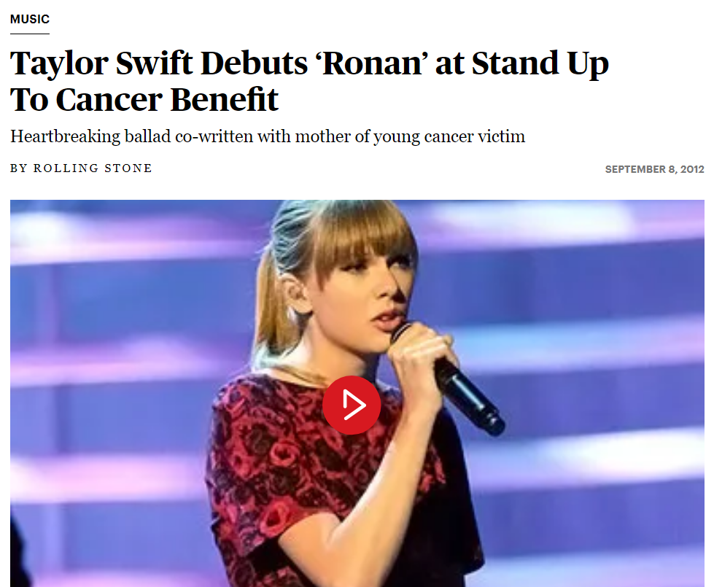Click the underline beneath the MUSIC label
Image resolution: width=714 pixels, height=587 pixels.
[x=30, y=34]
